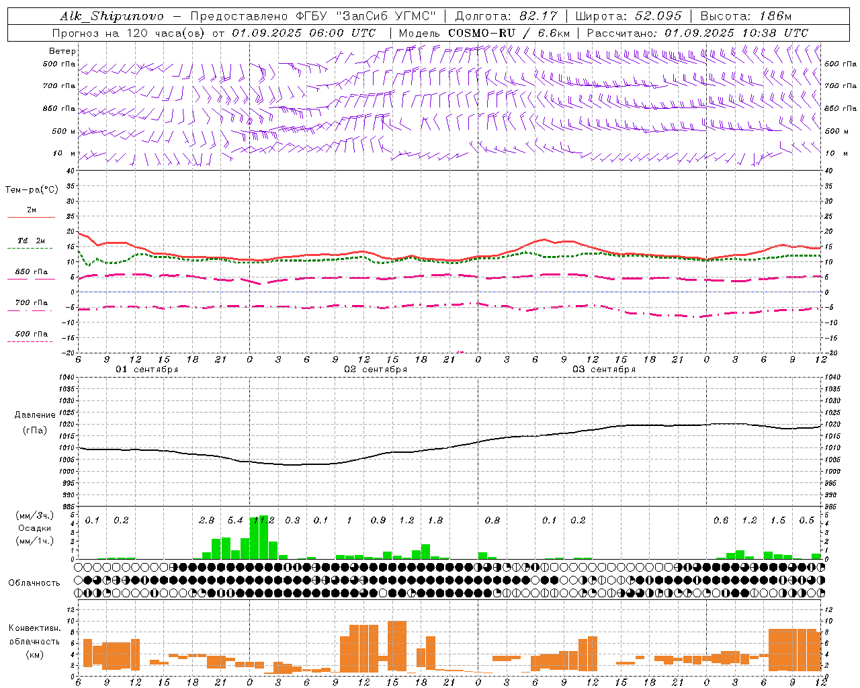
Task: Click the (мм/3ч.) units label
Action: [35, 515]
